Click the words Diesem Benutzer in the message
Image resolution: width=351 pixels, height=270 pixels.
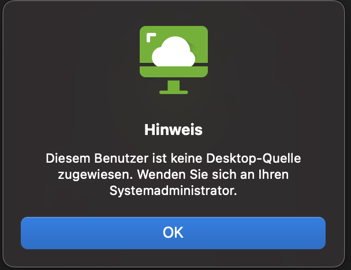coord(97,159)
